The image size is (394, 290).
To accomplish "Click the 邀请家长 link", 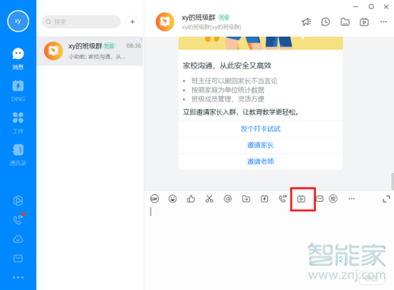I will (x=261, y=145).
